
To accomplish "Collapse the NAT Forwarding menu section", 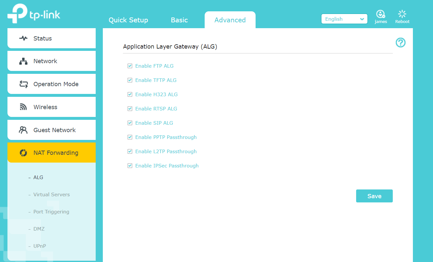I will [52, 153].
